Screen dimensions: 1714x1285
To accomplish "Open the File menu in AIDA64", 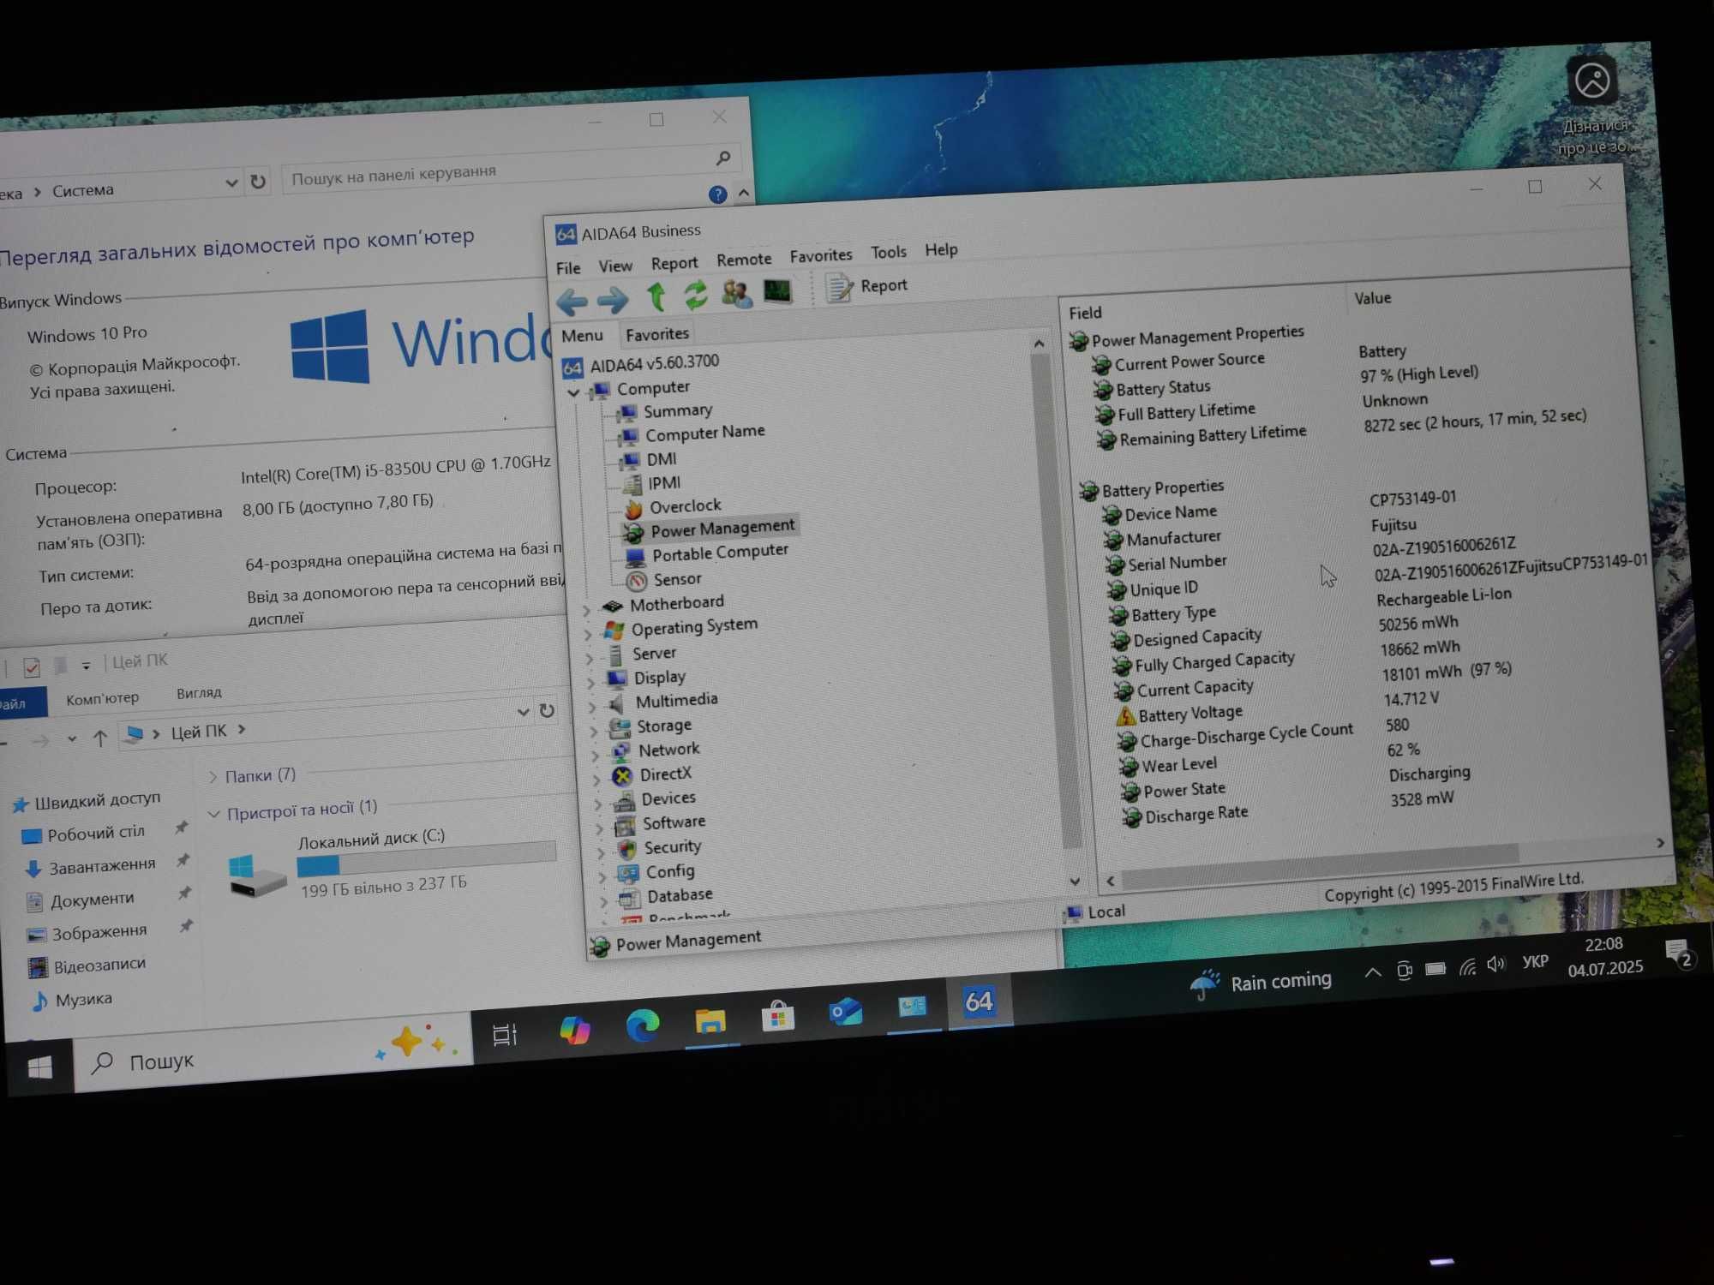I will point(567,268).
